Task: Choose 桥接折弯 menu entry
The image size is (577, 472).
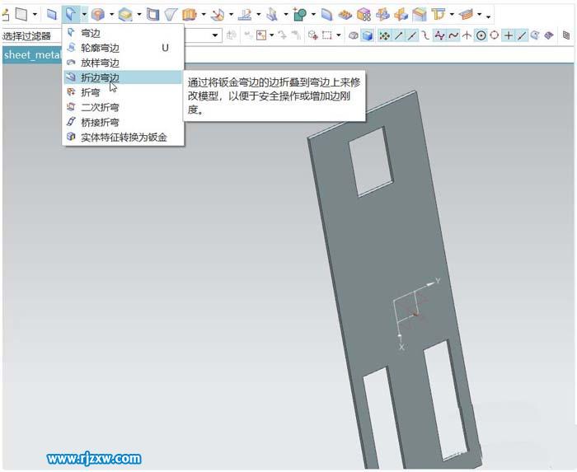Action: [x=124, y=122]
